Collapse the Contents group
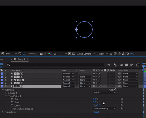This screenshot has height=118, width=146. [x=3, y=90]
